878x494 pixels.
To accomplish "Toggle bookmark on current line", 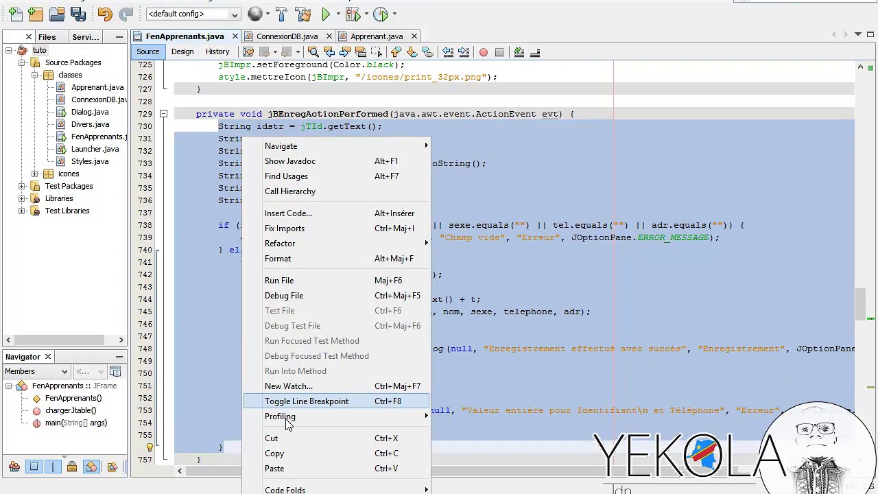I will tap(427, 51).
